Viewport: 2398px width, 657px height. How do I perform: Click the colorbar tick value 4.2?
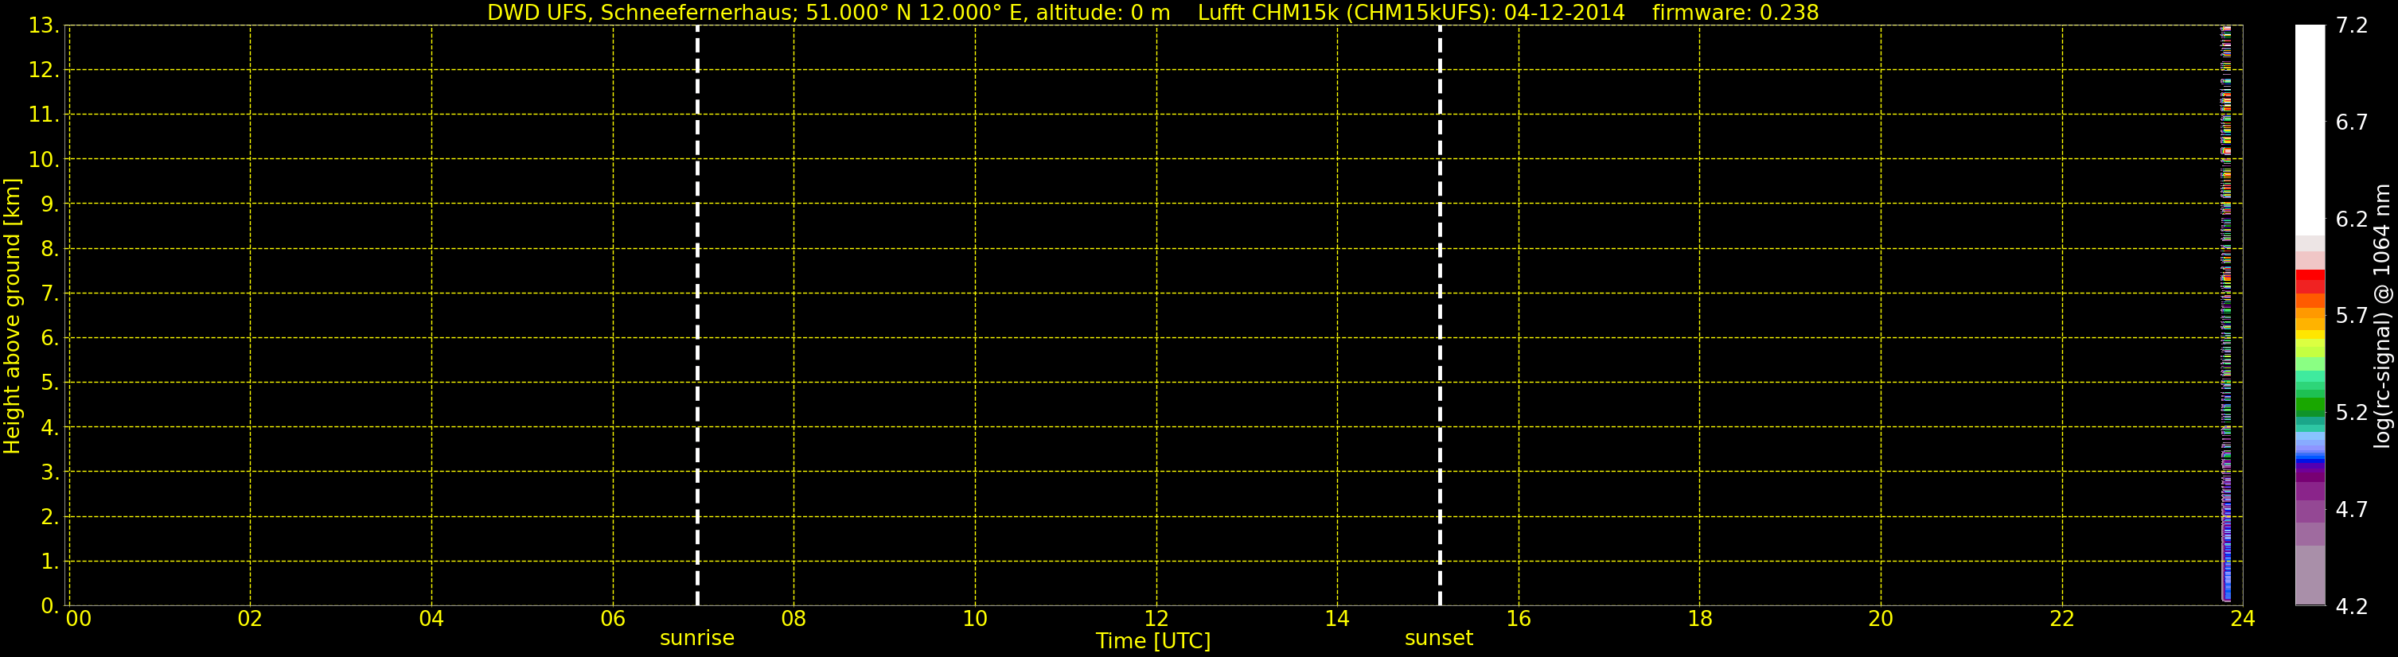pyautogui.click(x=2352, y=607)
